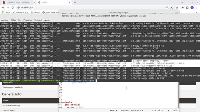
Task: Click the networks: line in editor
Action: 67,102
